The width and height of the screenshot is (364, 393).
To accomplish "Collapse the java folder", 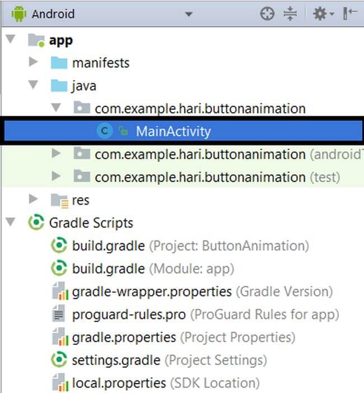I will [34, 86].
